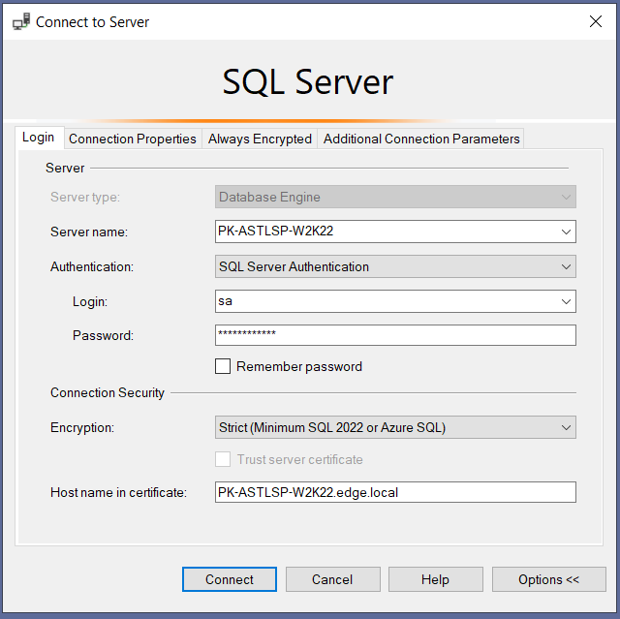The width and height of the screenshot is (620, 619).
Task: Click the SQL Server banner title
Action: point(308,81)
